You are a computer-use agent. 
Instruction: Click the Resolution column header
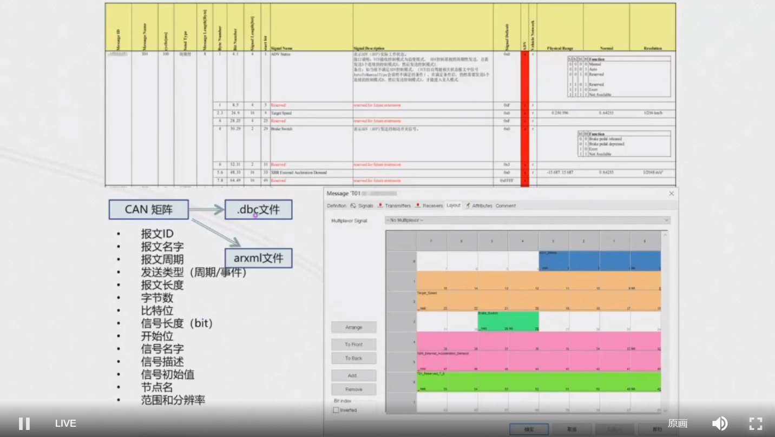click(653, 27)
